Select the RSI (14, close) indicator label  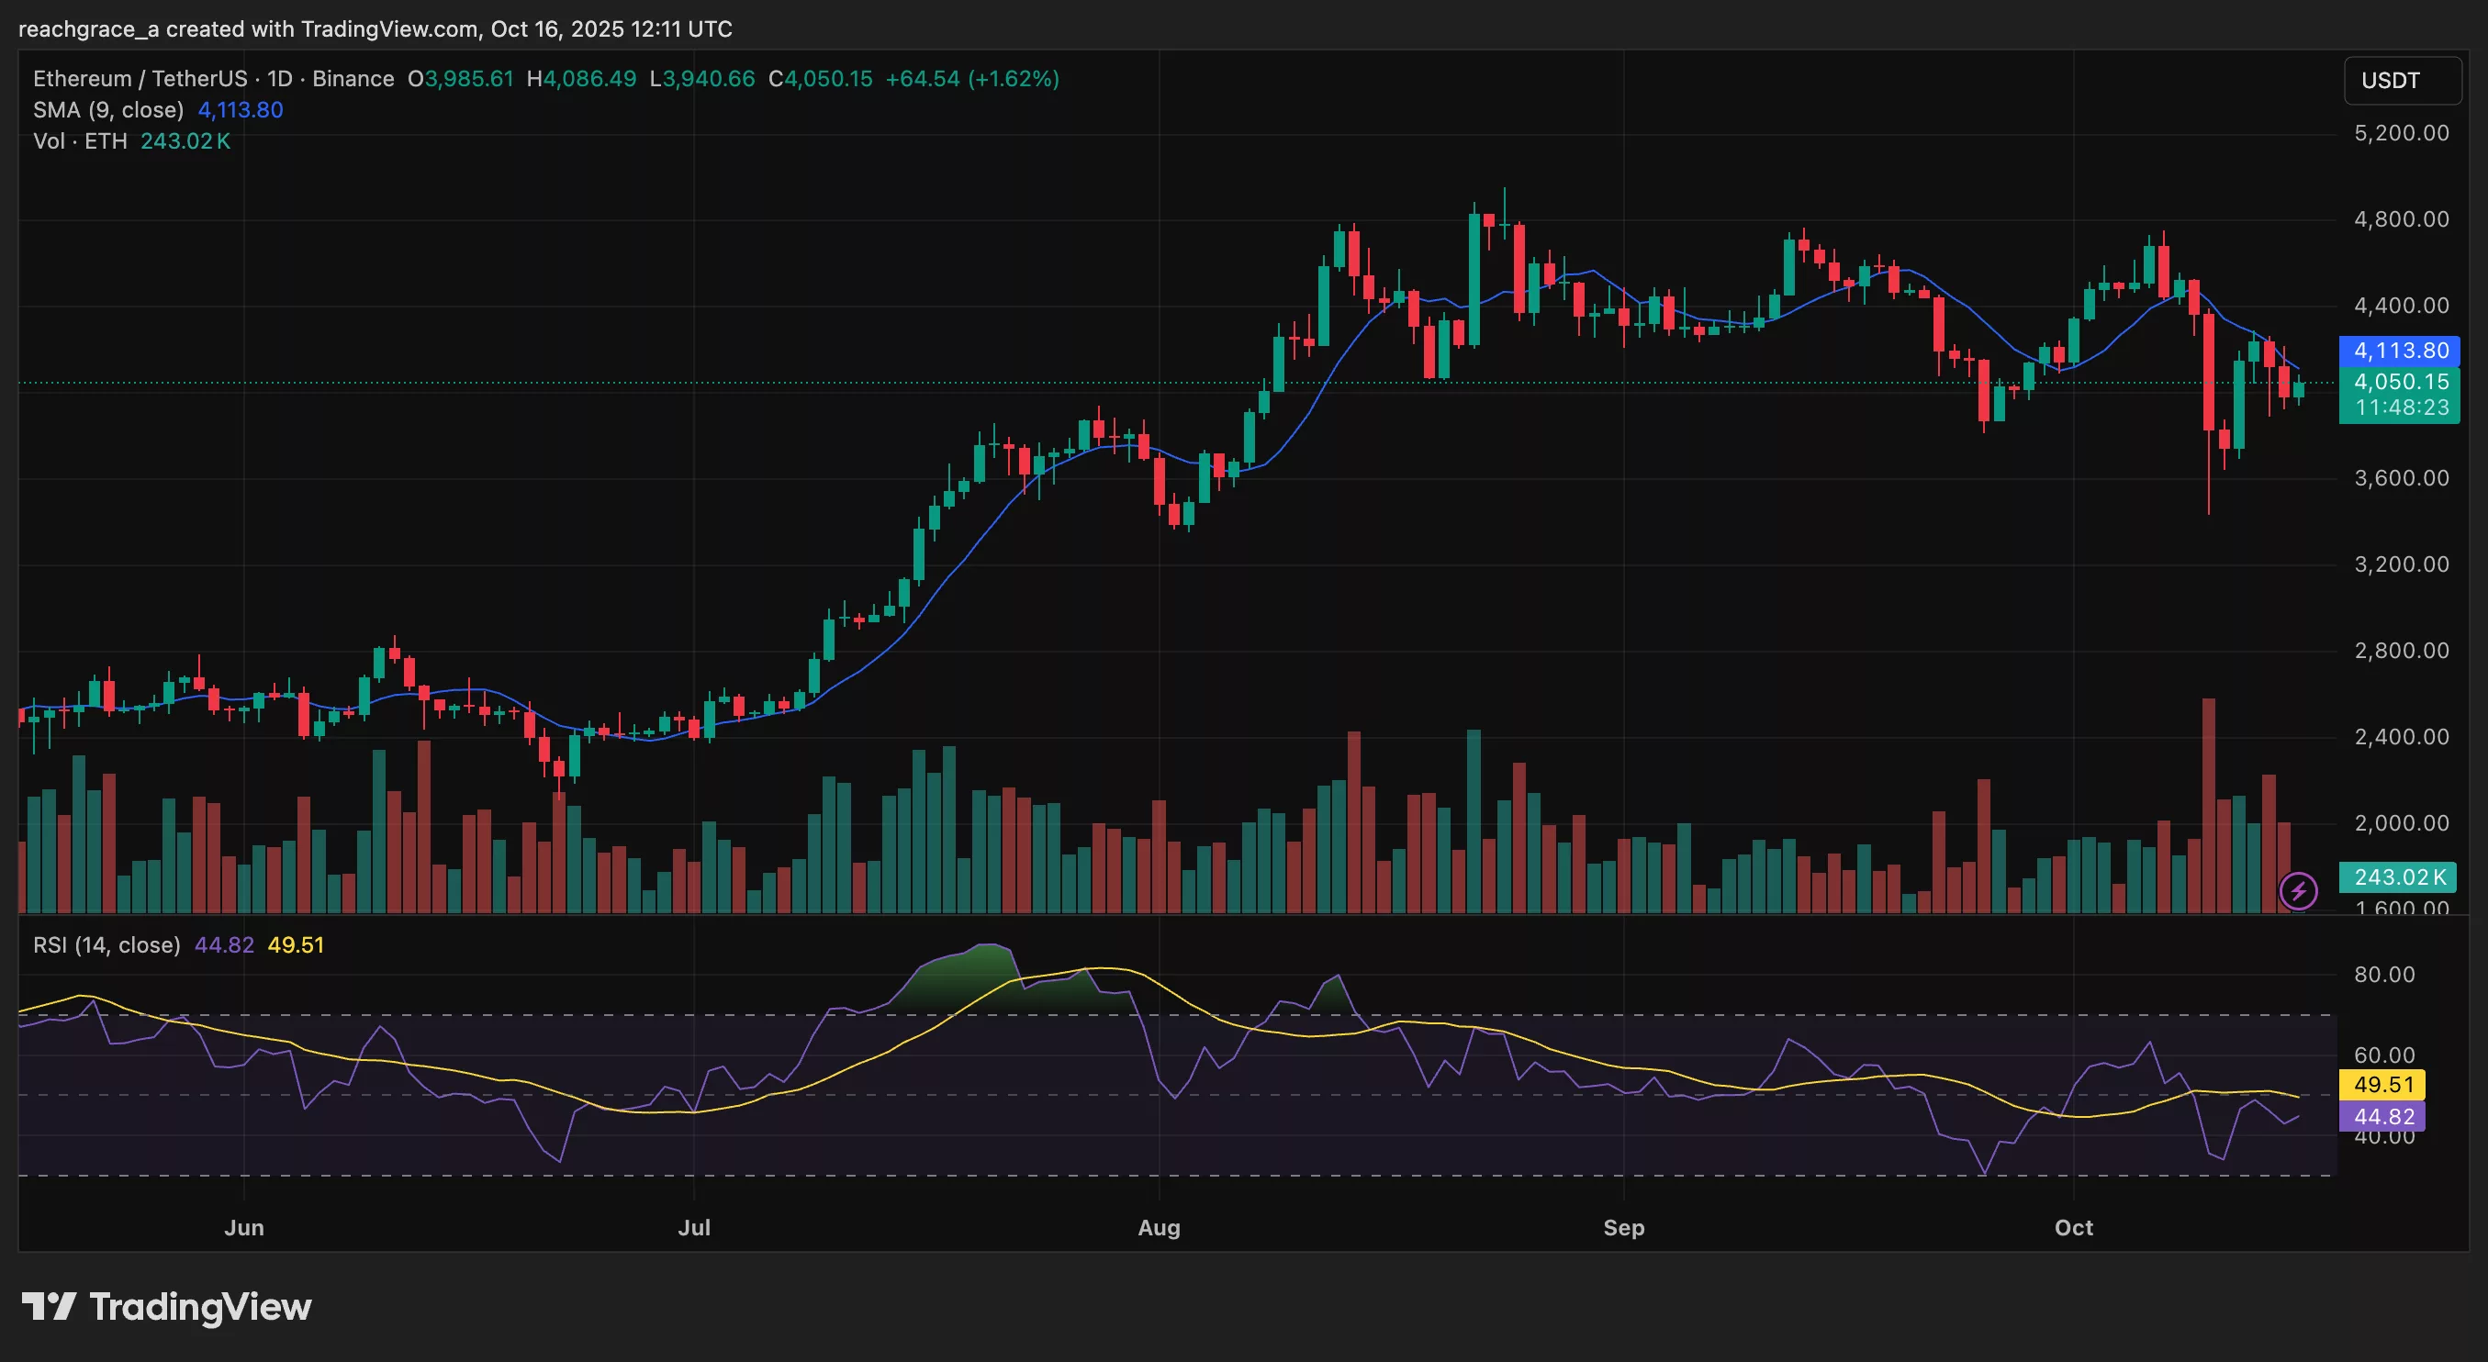106,945
